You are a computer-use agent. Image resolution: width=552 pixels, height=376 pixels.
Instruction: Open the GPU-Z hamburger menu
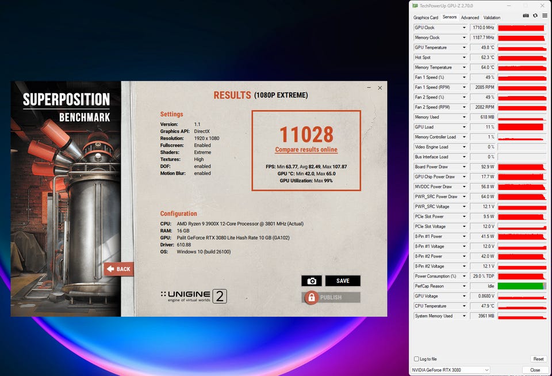pos(545,16)
